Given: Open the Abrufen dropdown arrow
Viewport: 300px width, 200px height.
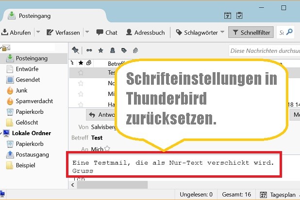Looking at the screenshot, I should pos(38,32).
